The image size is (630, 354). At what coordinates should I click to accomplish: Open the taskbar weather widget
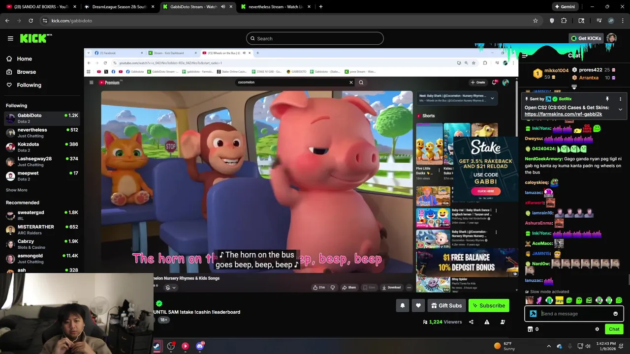(504, 346)
